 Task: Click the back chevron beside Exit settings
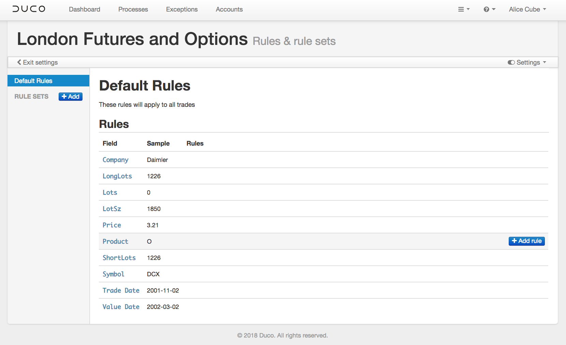[19, 62]
